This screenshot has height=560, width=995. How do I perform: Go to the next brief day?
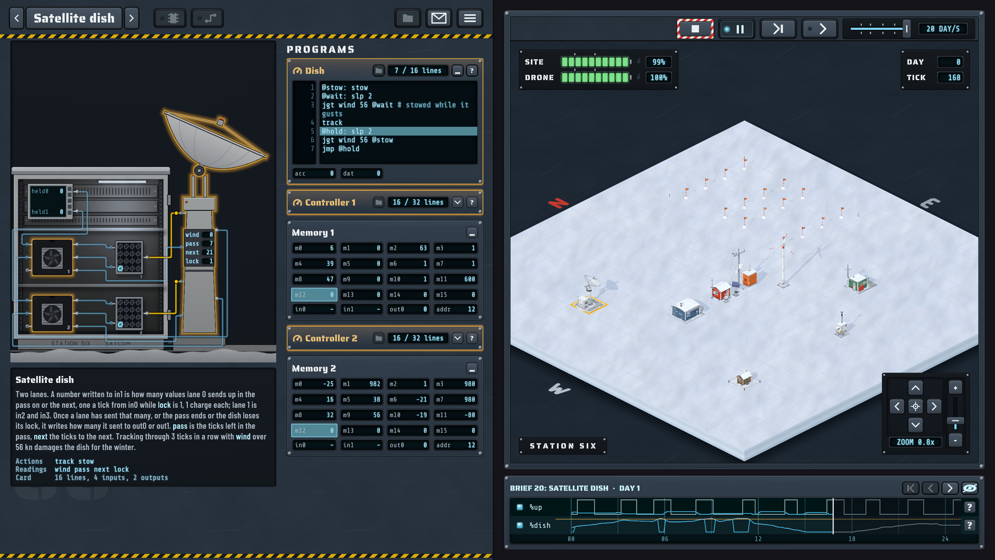coord(950,488)
